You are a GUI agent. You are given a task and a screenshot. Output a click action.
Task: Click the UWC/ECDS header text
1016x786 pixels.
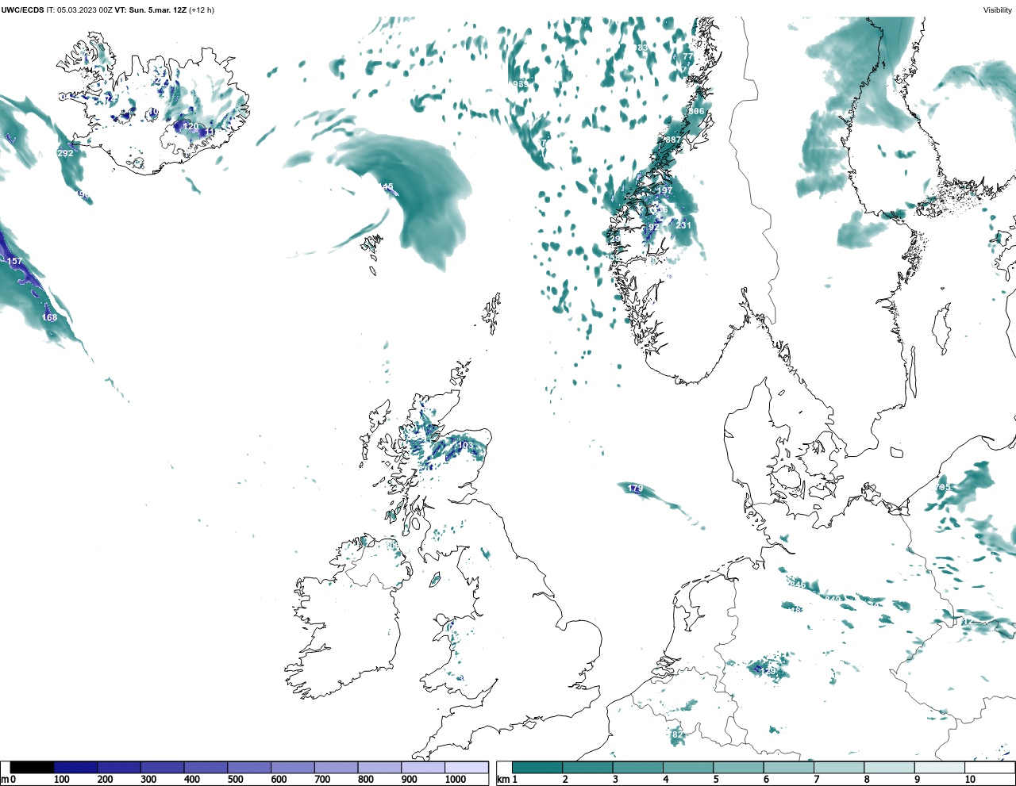pos(22,10)
